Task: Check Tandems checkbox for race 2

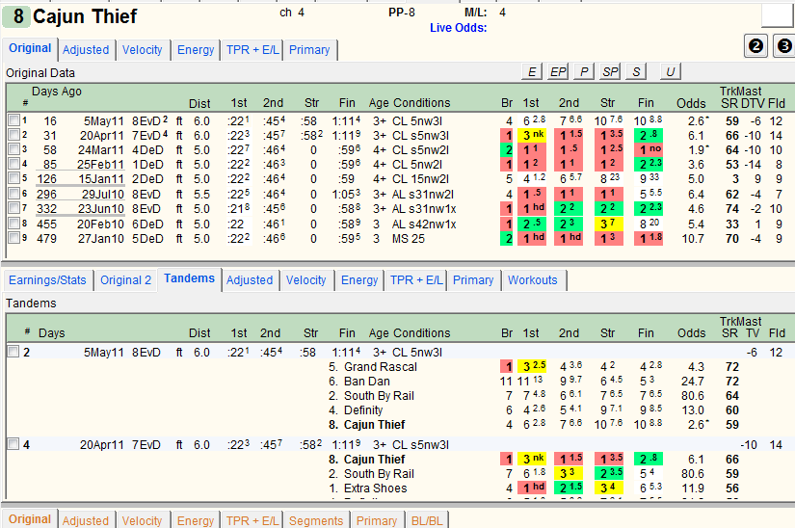Action: point(13,352)
